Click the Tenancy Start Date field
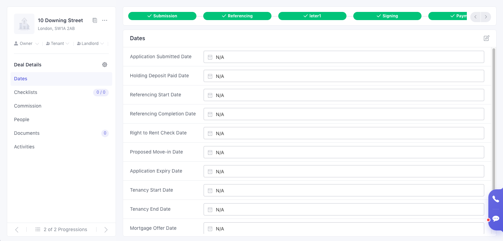This screenshot has width=503, height=241. point(344,190)
